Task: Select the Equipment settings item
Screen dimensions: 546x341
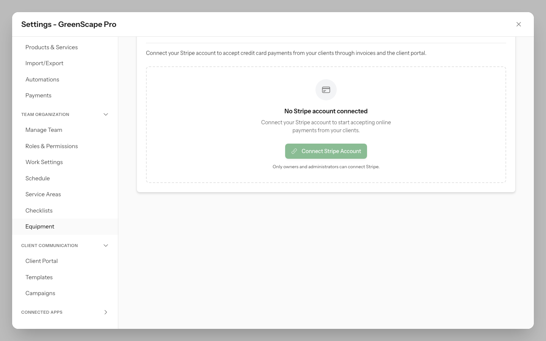Action: click(x=40, y=227)
